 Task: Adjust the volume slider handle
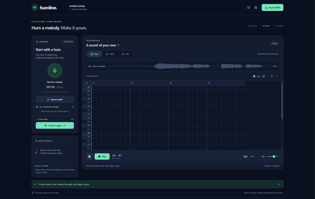coord(274,157)
